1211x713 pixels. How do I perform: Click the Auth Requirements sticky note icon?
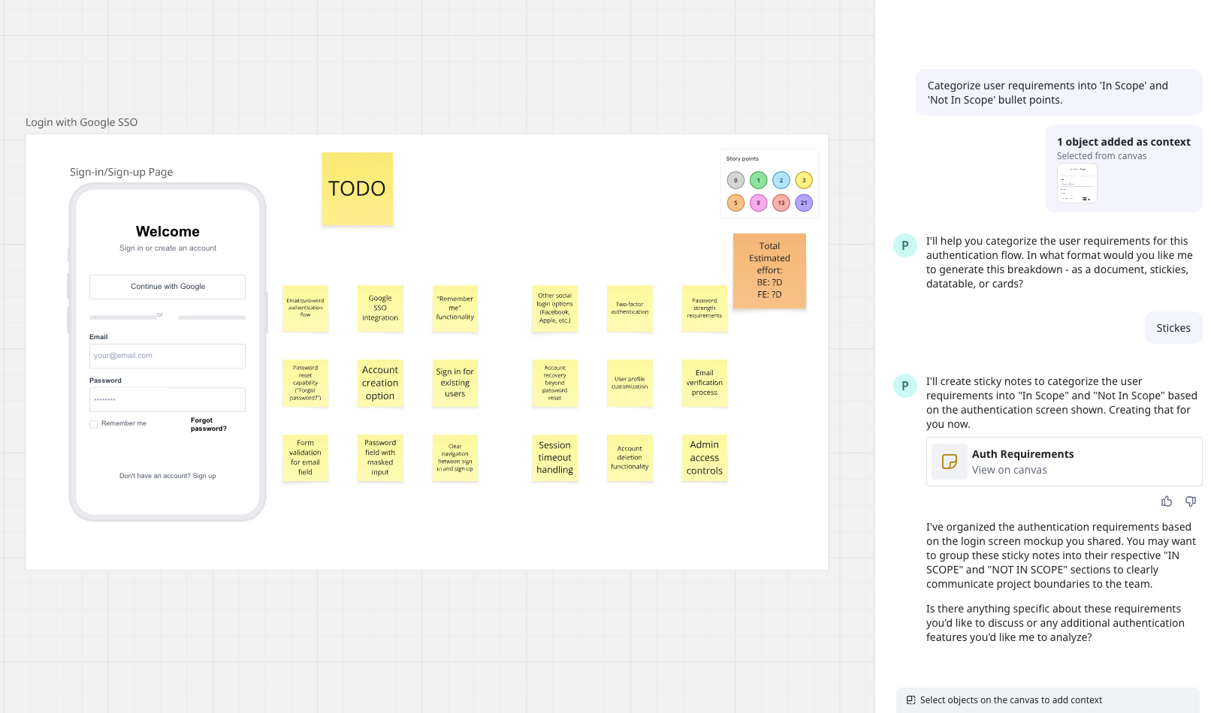(x=950, y=462)
